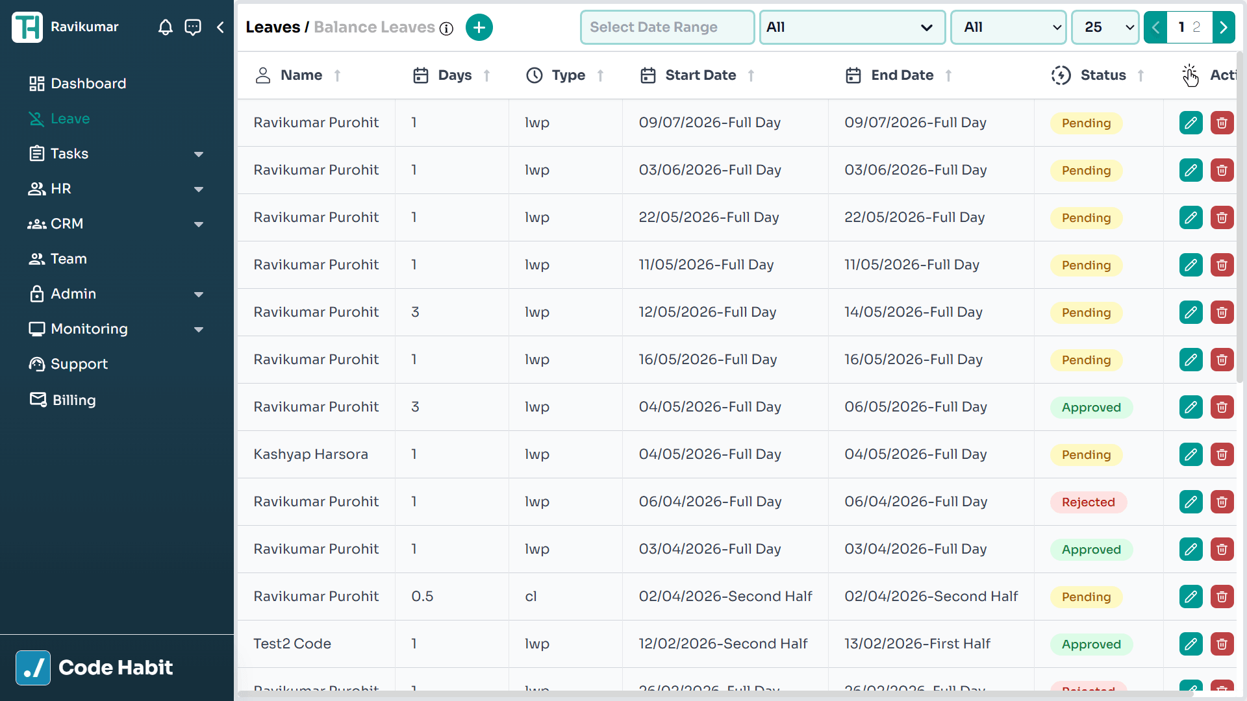Viewport: 1247px width, 701px height.
Task: Delete the 09/07/2026 leave entry
Action: point(1222,123)
